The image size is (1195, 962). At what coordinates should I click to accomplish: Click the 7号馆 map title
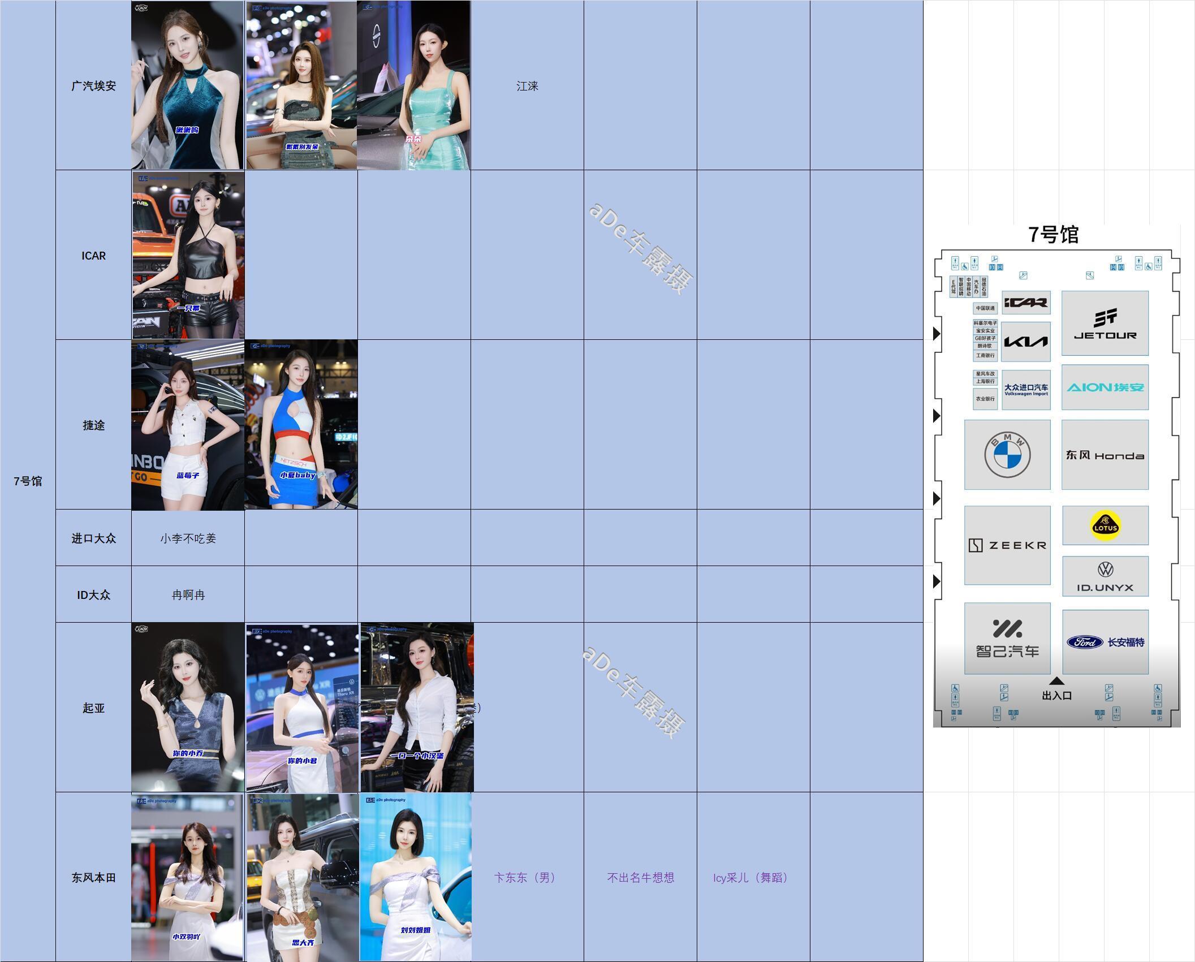(1053, 234)
